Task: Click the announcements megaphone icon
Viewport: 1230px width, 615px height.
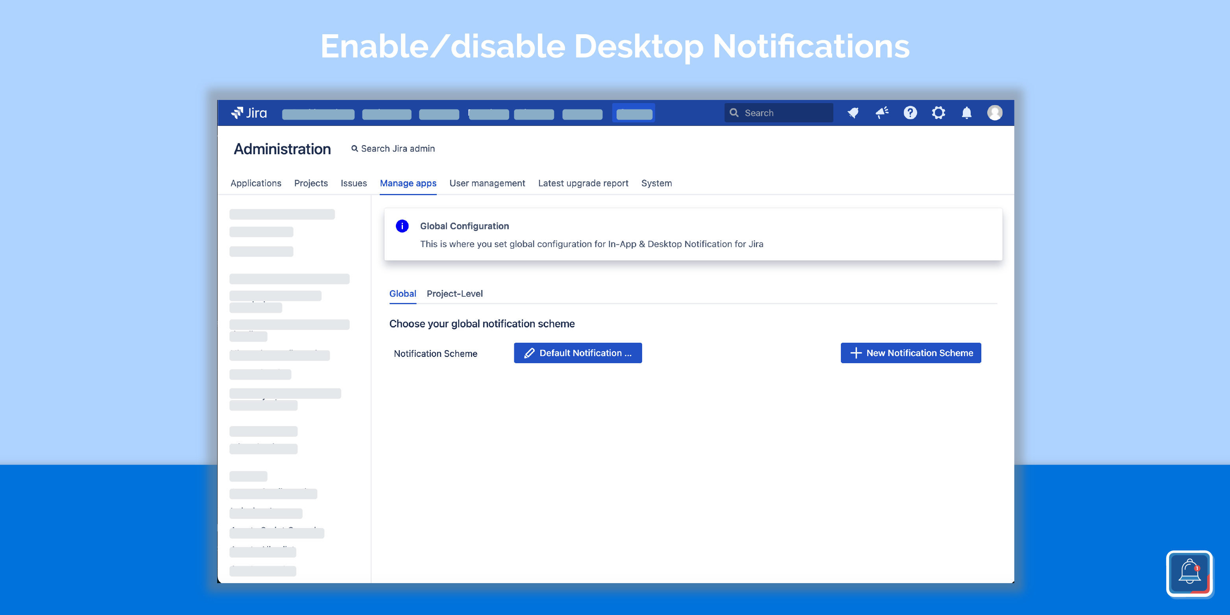Action: coord(881,113)
